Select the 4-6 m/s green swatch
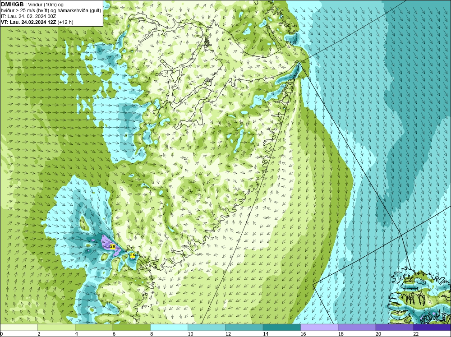This screenshot has width=451, height=337. tap(94, 327)
